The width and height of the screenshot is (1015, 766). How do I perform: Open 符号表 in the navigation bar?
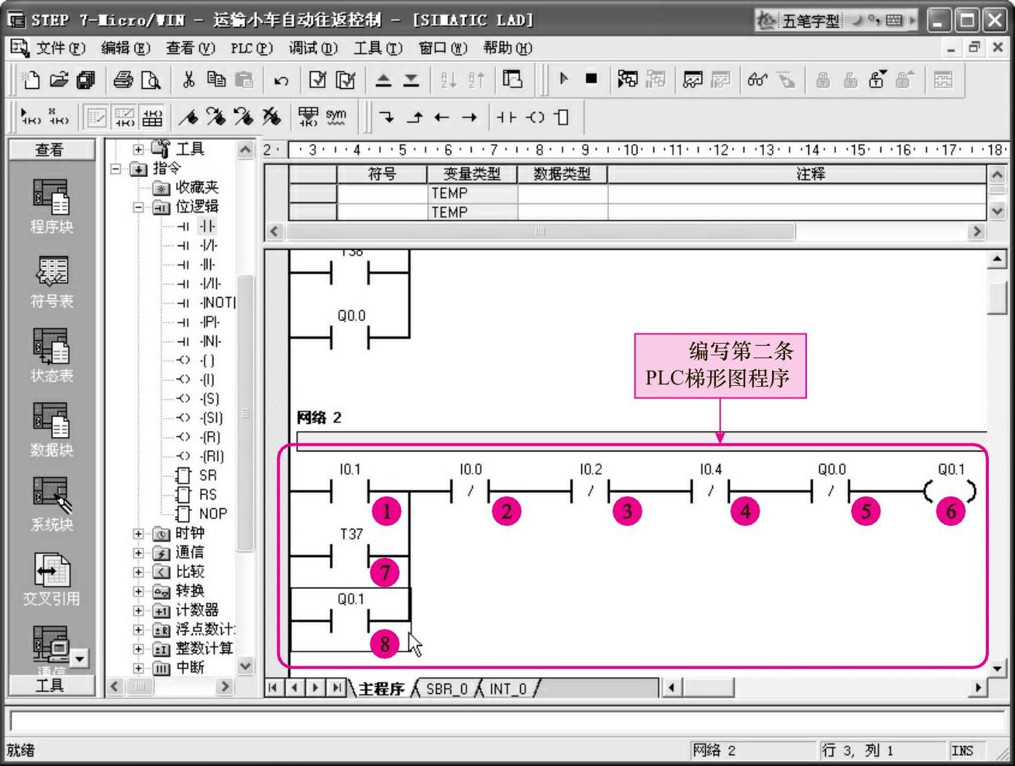pos(51,282)
